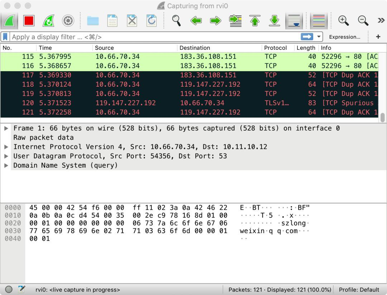Click ASCII text weixin q q com
Image resolution: width=387 pixels, height=295 pixels.
pyautogui.click(x=269, y=231)
